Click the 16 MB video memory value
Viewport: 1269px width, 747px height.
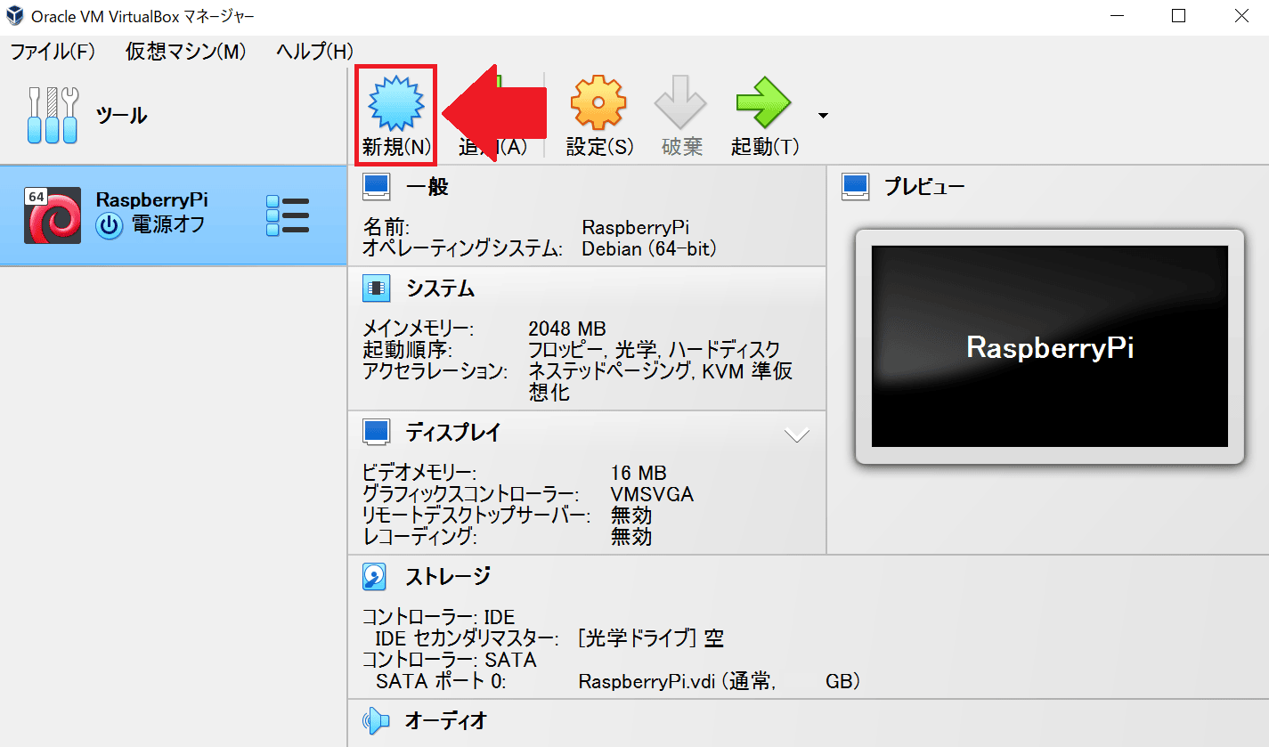coord(639,473)
